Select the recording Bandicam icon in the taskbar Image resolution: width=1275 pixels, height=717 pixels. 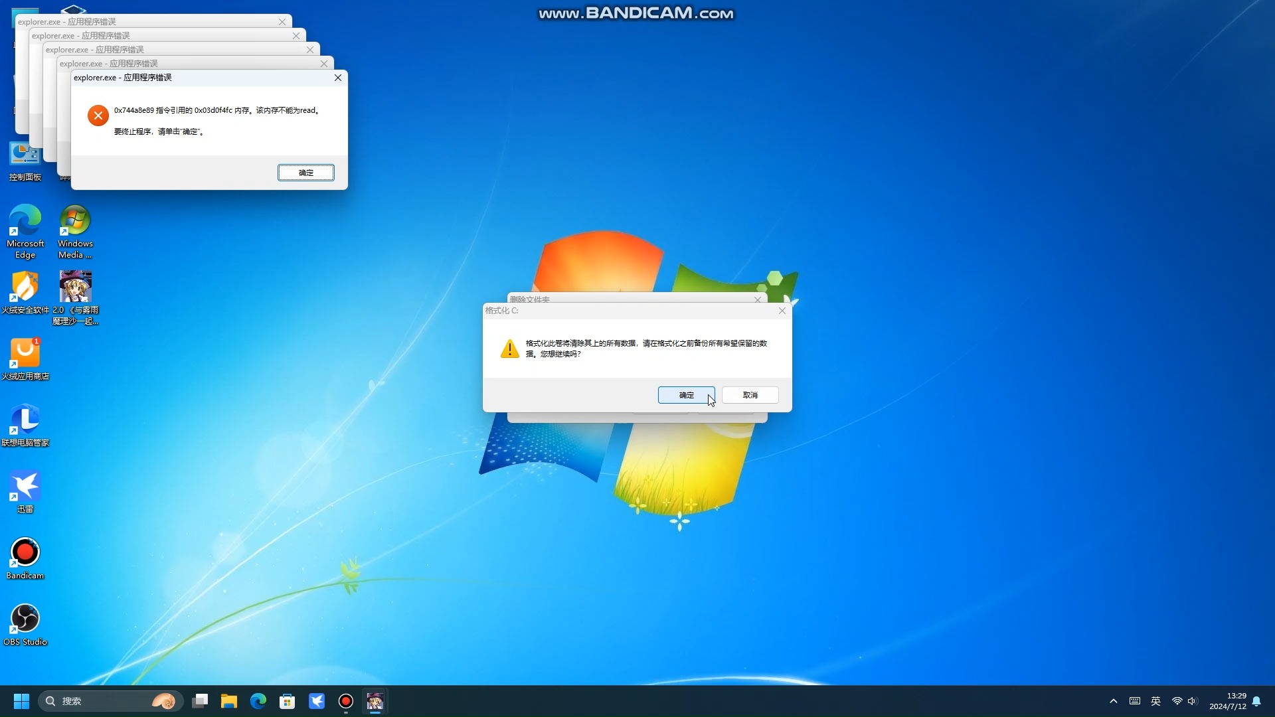point(345,701)
